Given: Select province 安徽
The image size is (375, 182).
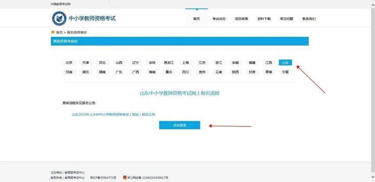Looking at the screenshot, I should tap(235, 63).
